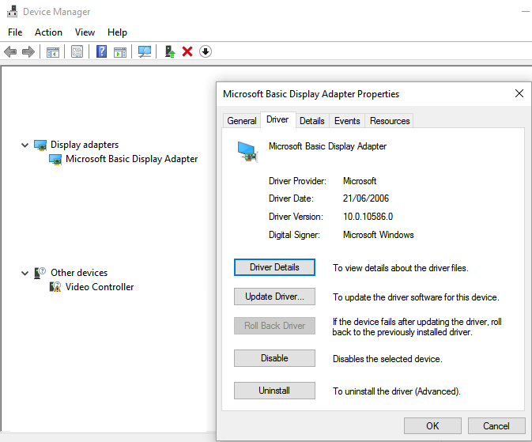Click the Driver Details button

[274, 267]
